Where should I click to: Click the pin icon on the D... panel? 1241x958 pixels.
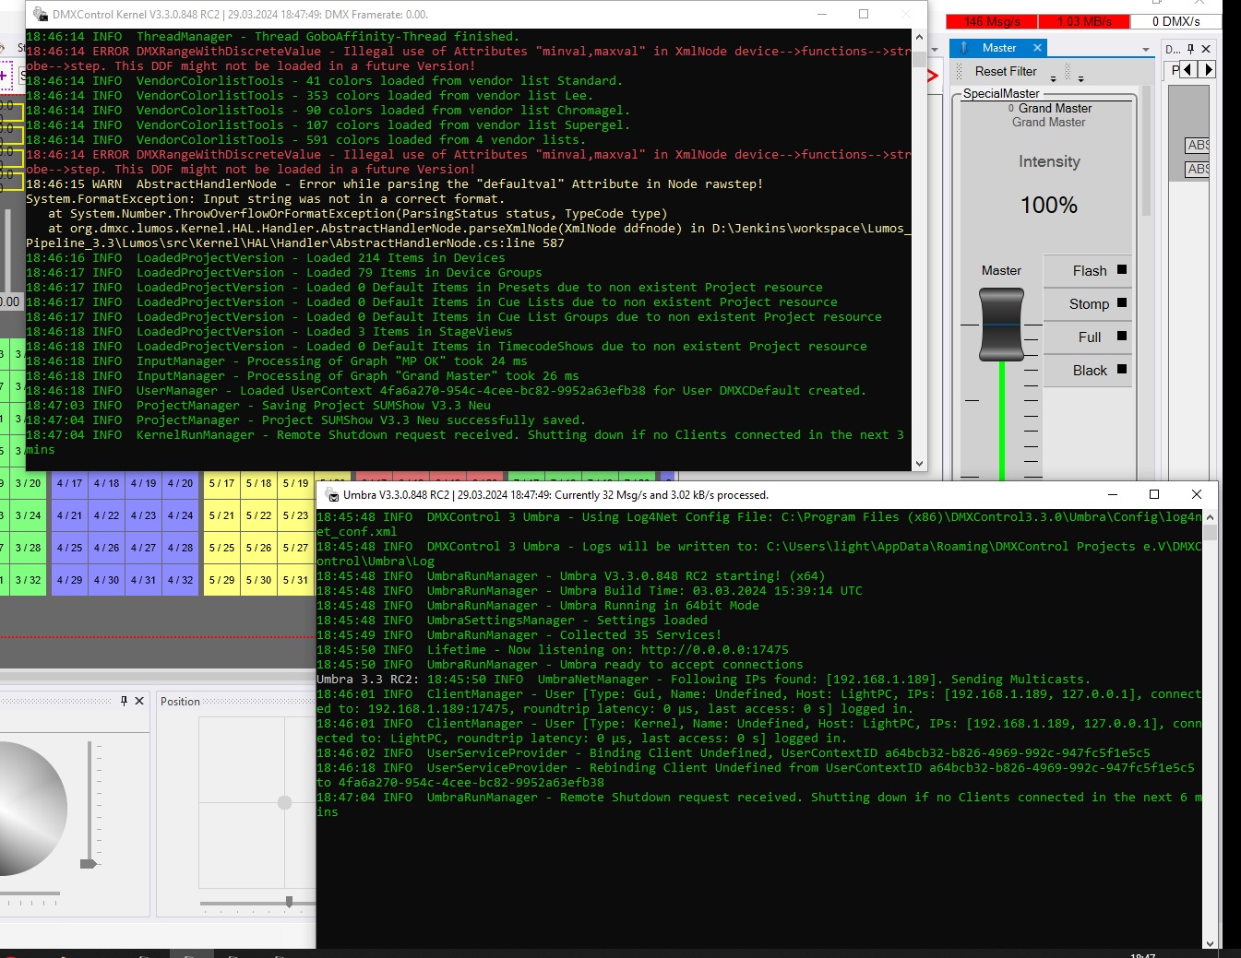[x=1190, y=49]
